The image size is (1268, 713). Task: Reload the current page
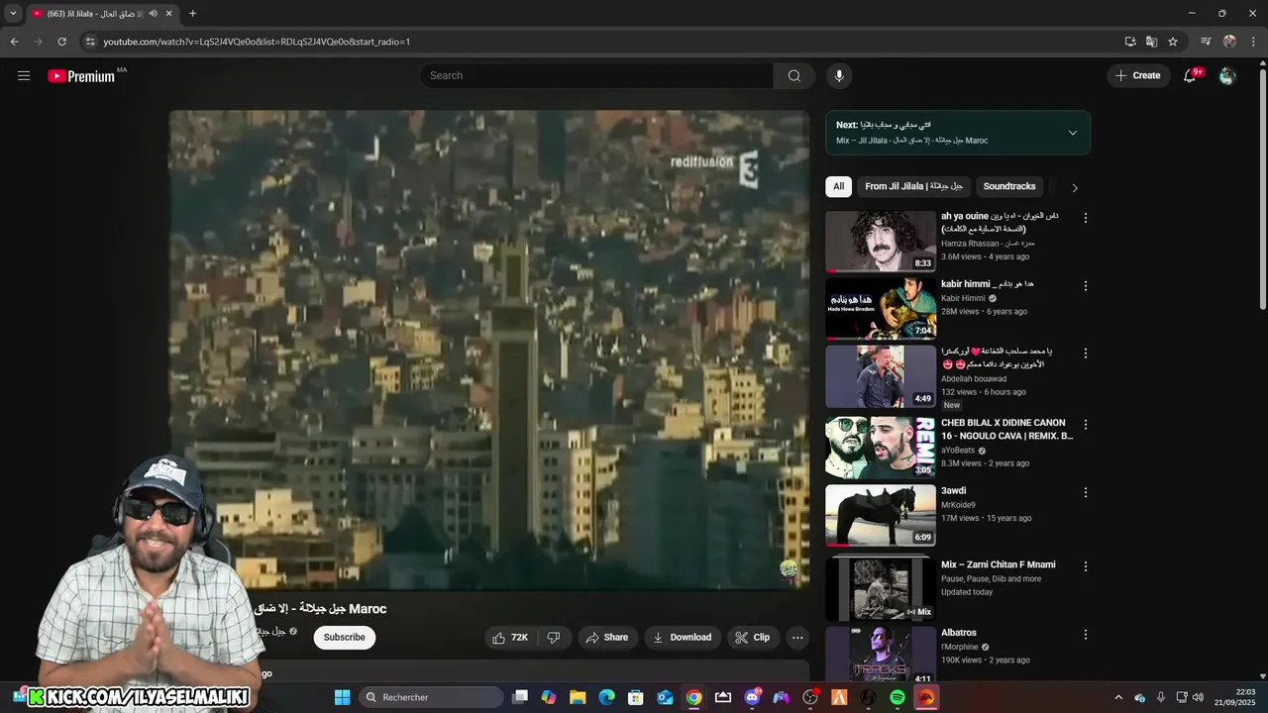61,42
